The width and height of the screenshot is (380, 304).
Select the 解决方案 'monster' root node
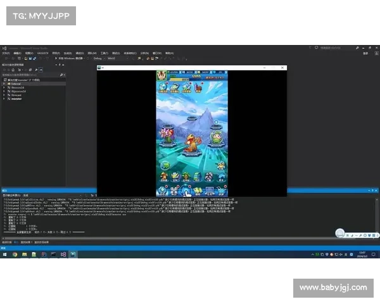[23, 80]
